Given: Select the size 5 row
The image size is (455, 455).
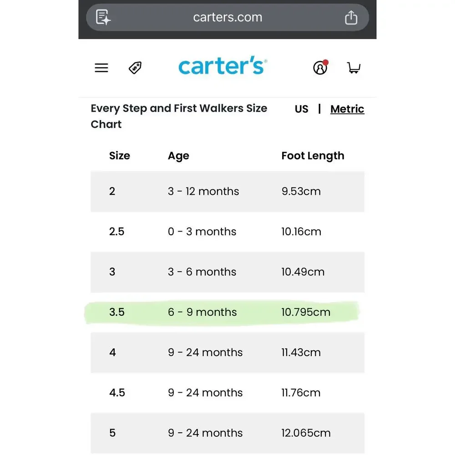Looking at the screenshot, I should click(x=227, y=433).
